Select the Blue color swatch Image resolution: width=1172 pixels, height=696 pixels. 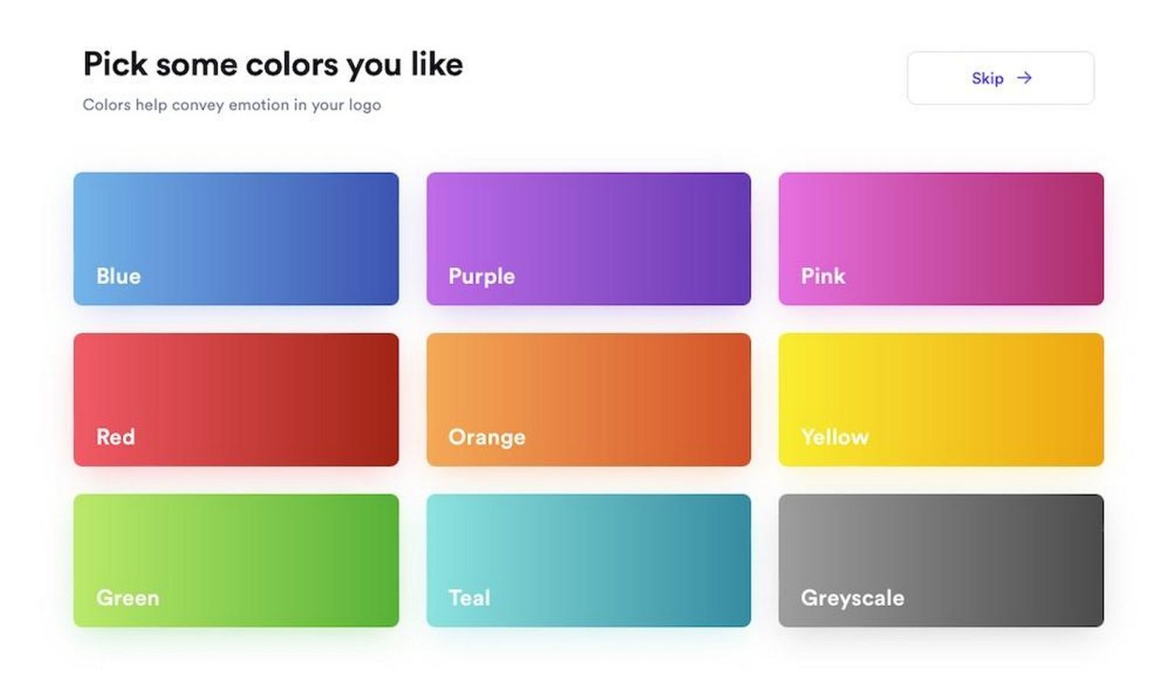click(236, 238)
